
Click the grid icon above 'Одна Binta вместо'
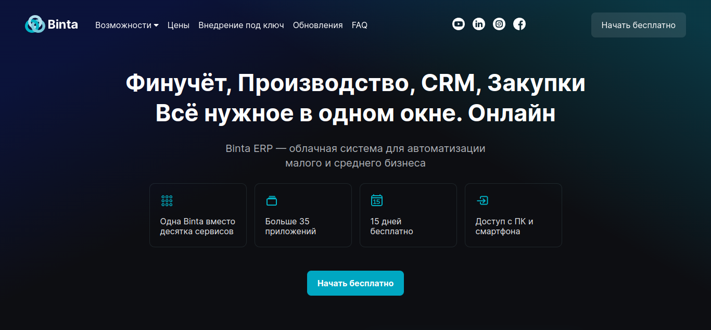click(167, 200)
